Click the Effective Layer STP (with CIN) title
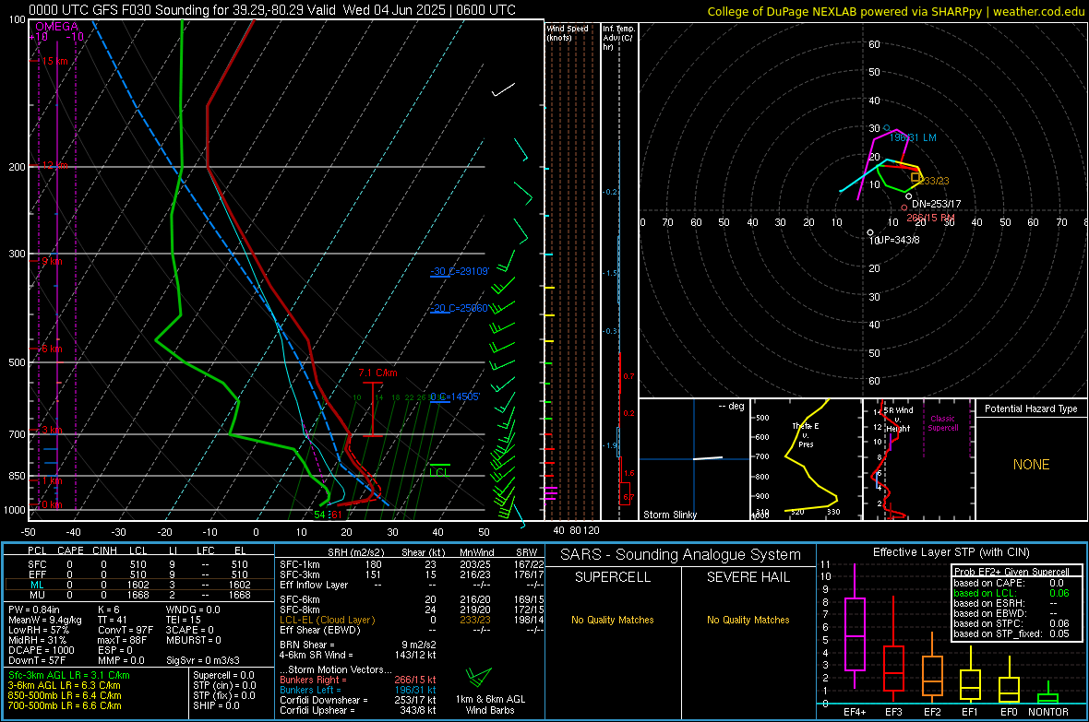 tap(951, 552)
